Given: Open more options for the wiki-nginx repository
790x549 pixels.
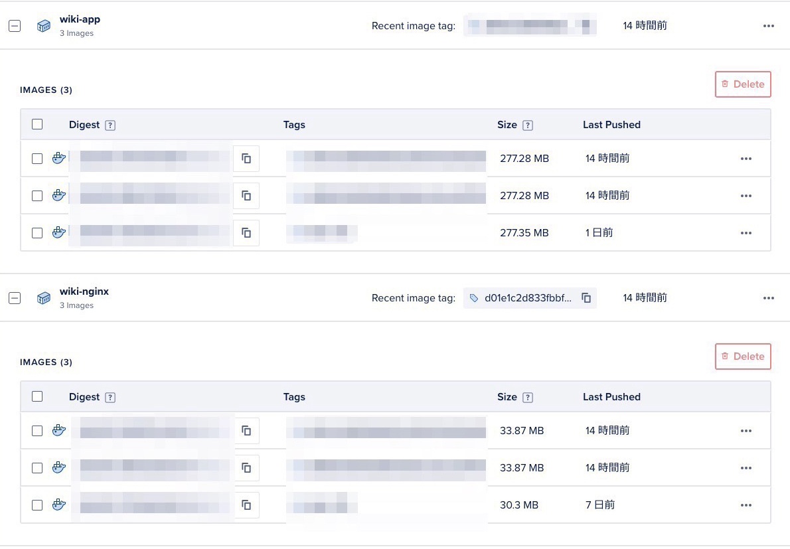Looking at the screenshot, I should coord(769,298).
